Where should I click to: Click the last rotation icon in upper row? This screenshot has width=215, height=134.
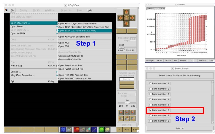point(132,112)
